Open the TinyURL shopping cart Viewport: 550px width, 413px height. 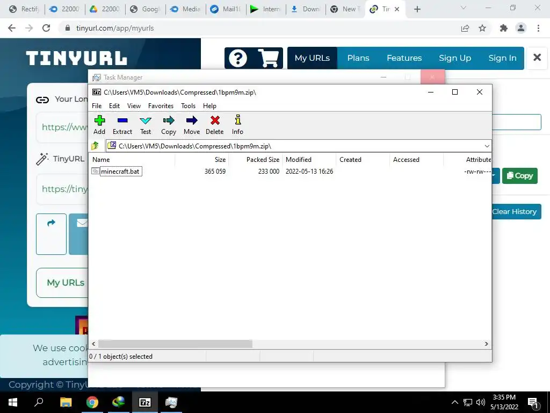[269, 58]
